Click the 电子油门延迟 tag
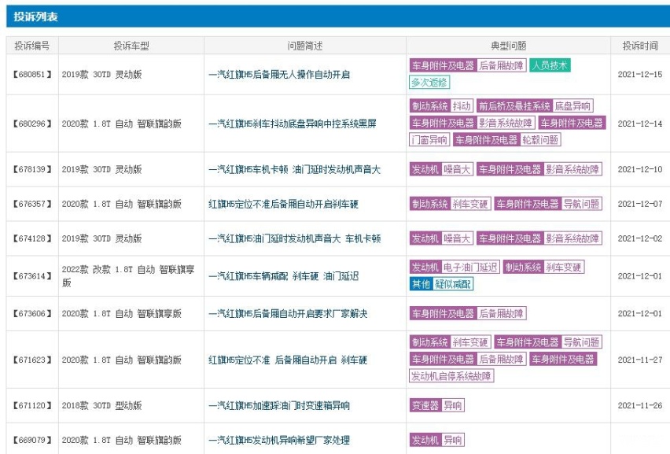The image size is (670, 454). click(470, 268)
